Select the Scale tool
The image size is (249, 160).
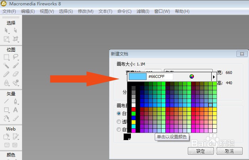click(x=6, y=39)
